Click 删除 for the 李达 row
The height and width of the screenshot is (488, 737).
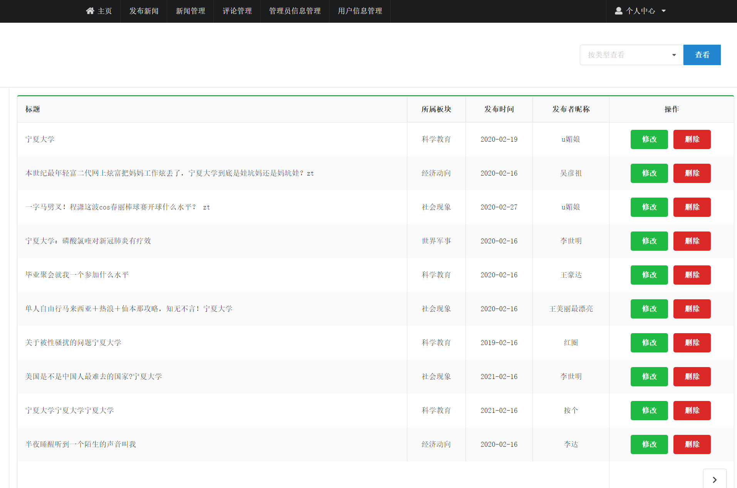[x=692, y=444]
